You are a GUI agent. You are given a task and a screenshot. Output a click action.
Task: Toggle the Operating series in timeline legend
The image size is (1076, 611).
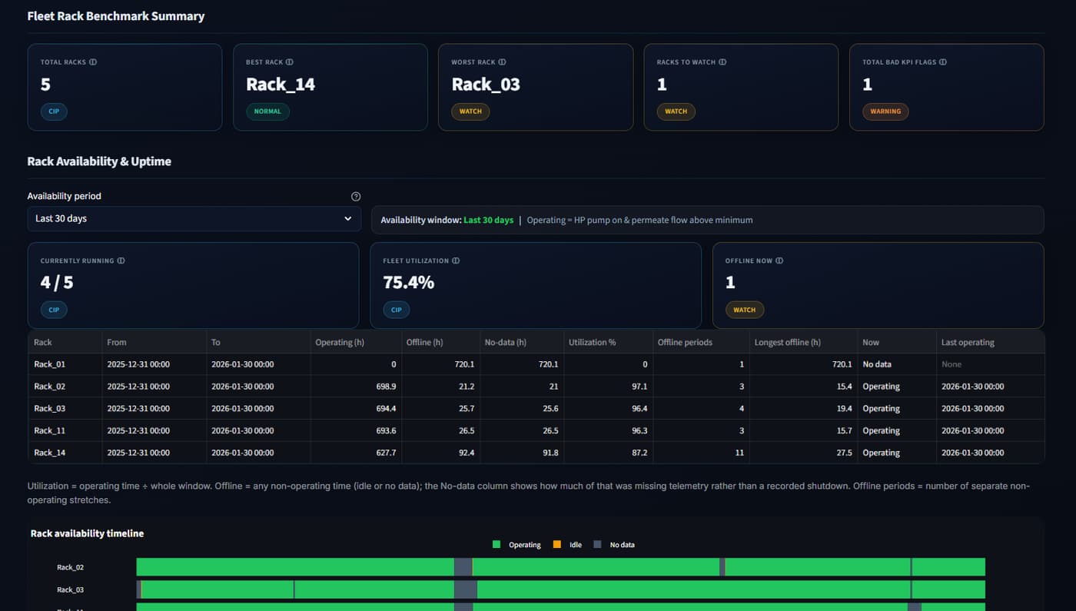click(x=517, y=545)
